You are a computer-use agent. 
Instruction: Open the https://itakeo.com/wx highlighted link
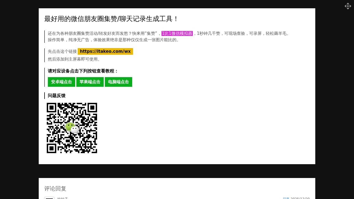coord(105,51)
